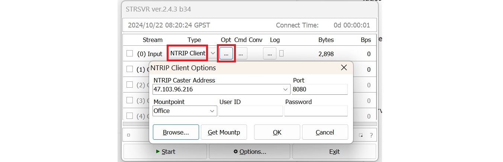Click into the Port input field
This screenshot has width=503, height=162.
coord(319,90)
